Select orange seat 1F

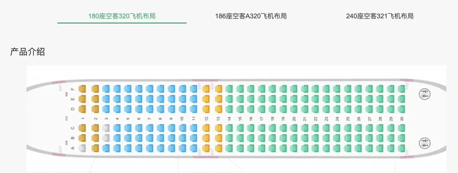click(x=82, y=89)
